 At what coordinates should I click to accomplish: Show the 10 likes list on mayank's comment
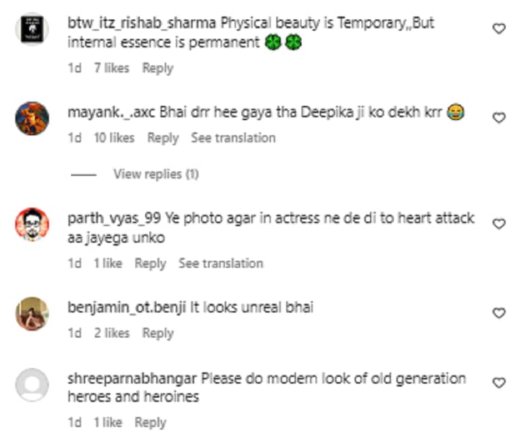(x=114, y=138)
